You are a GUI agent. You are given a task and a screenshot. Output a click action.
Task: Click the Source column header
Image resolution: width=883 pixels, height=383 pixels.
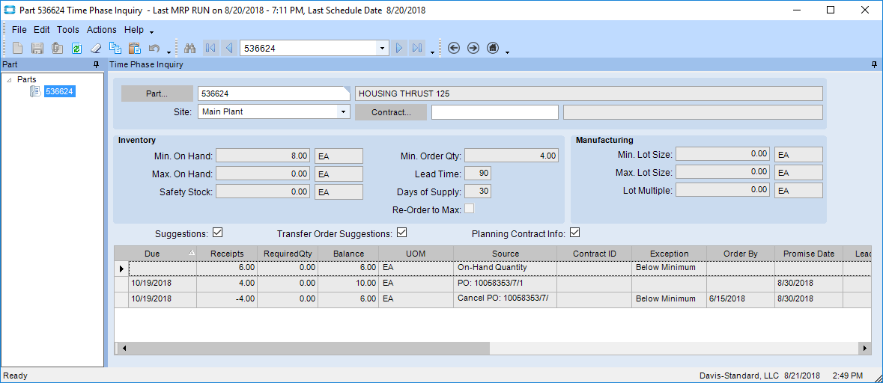pos(505,254)
